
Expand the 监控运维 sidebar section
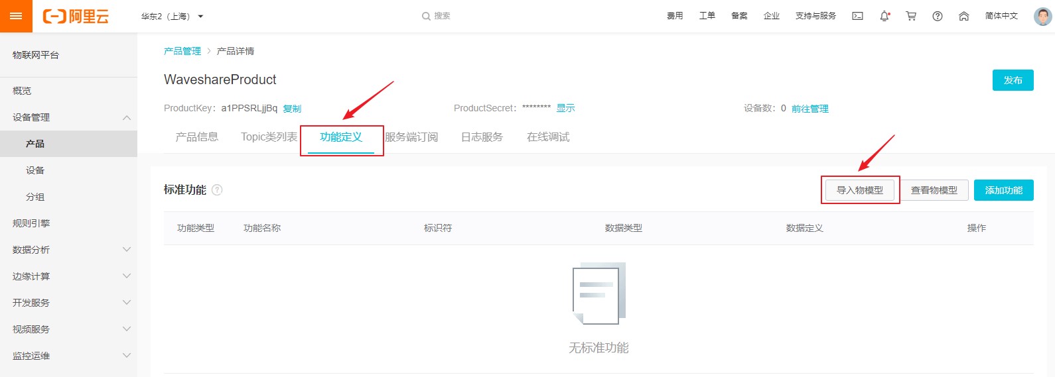[127, 356]
